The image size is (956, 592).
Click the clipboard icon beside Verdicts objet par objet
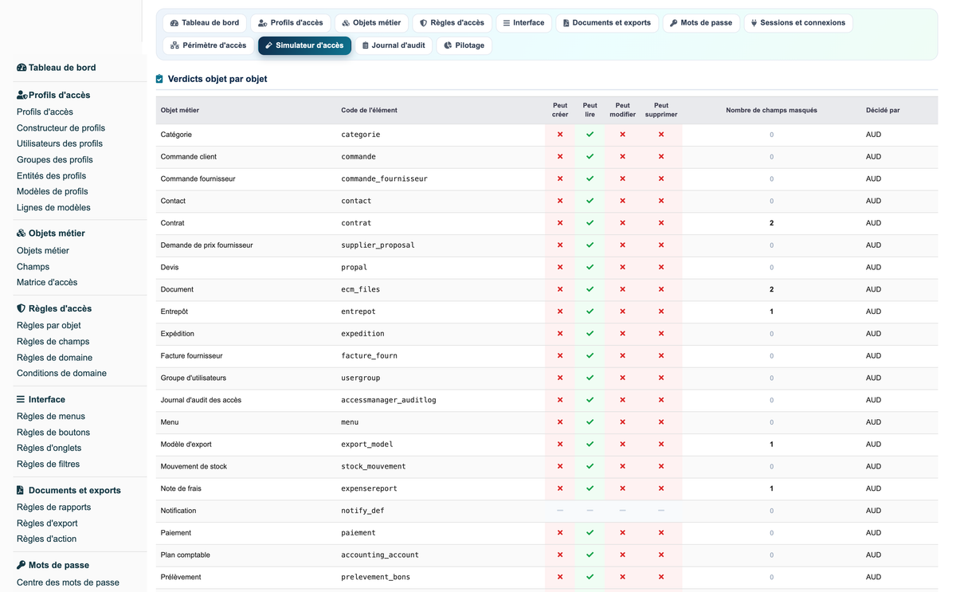(x=159, y=79)
